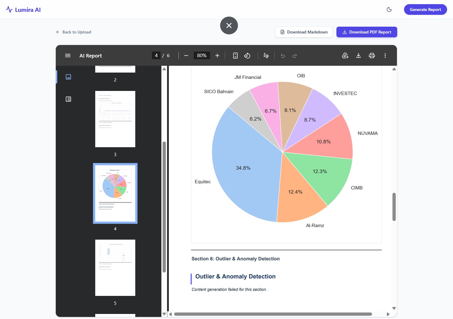Close the overlay with the X button

point(229,25)
